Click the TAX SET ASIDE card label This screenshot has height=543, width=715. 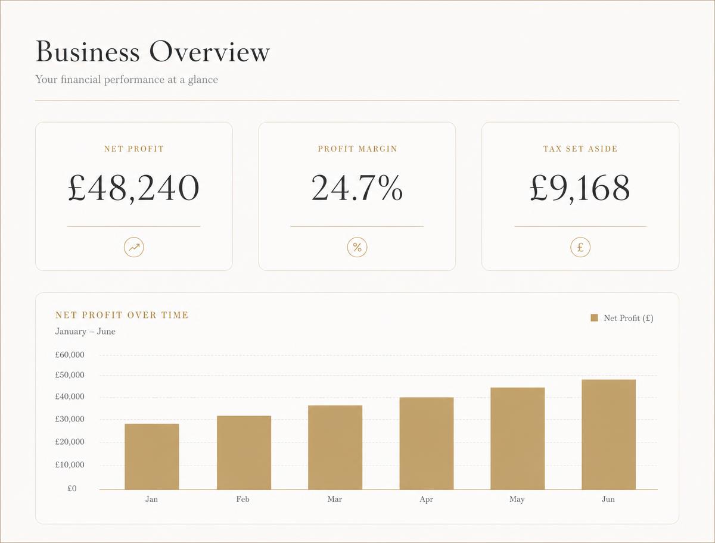(580, 149)
